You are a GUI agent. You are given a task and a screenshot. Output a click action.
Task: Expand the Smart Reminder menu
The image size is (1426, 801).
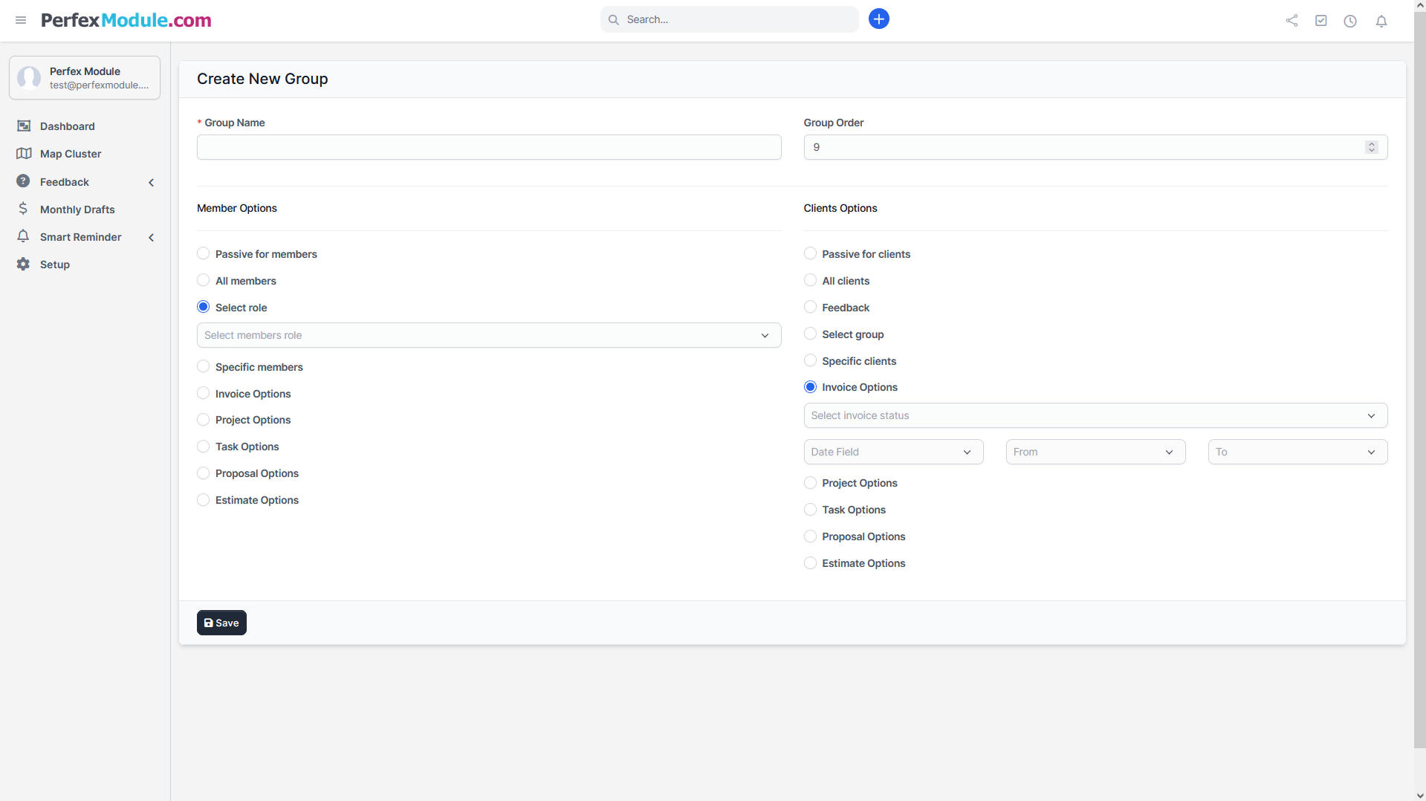(x=80, y=237)
